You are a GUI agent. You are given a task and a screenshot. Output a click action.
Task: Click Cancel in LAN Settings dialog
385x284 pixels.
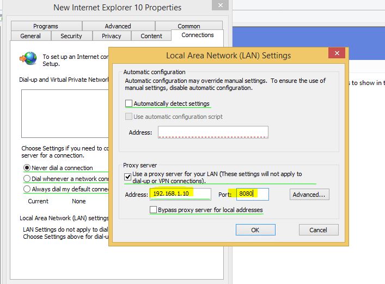click(x=319, y=230)
